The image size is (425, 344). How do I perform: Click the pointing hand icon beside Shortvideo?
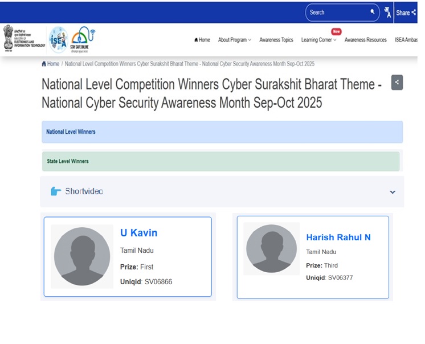pyautogui.click(x=56, y=191)
